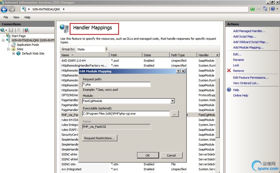The height and width of the screenshot is (173, 280).
Task: Click into the Executable path field
Action: click(126, 114)
